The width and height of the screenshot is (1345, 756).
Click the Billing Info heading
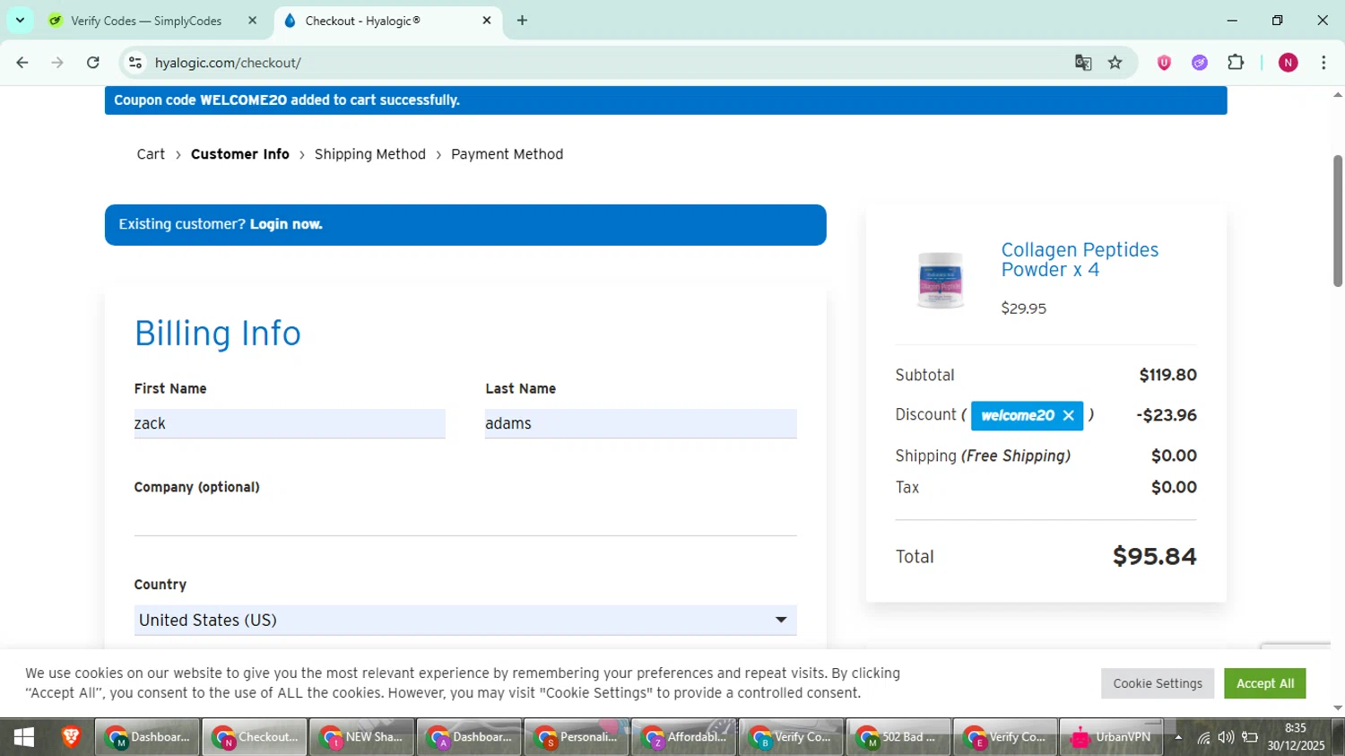coord(218,334)
